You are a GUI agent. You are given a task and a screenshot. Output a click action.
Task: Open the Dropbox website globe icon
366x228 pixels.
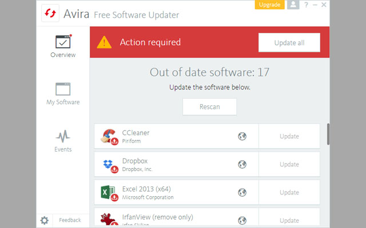click(x=242, y=165)
